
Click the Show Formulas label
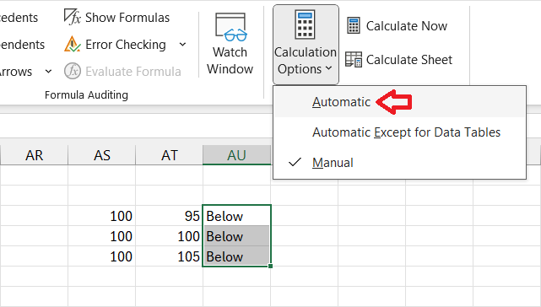click(x=127, y=17)
